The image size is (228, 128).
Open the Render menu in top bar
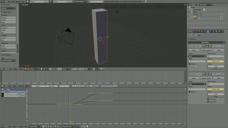coord(18,1)
